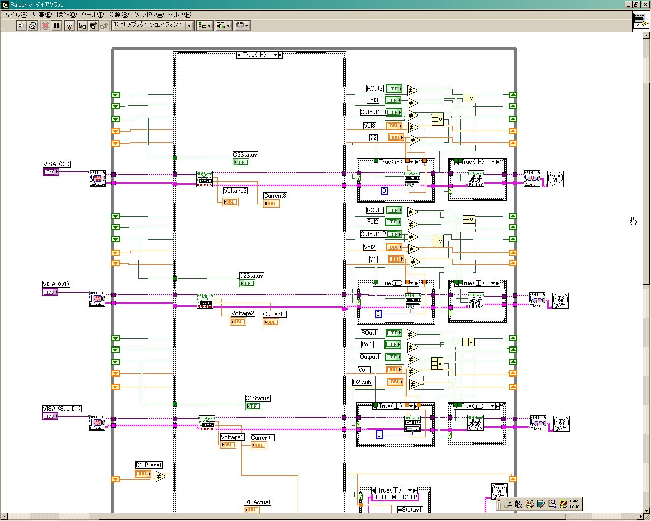This screenshot has height=521, width=651.
Task: Open the Align Objects dropdown
Action: [204, 25]
